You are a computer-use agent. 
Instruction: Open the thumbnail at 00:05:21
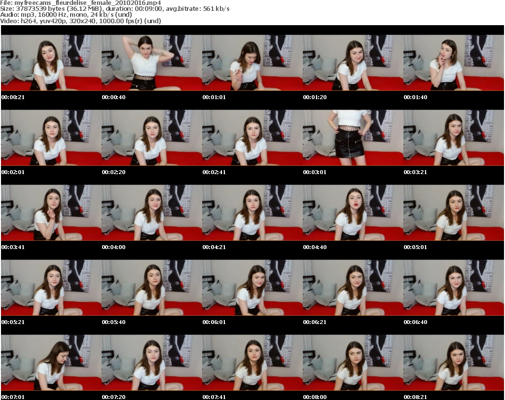click(x=51, y=288)
